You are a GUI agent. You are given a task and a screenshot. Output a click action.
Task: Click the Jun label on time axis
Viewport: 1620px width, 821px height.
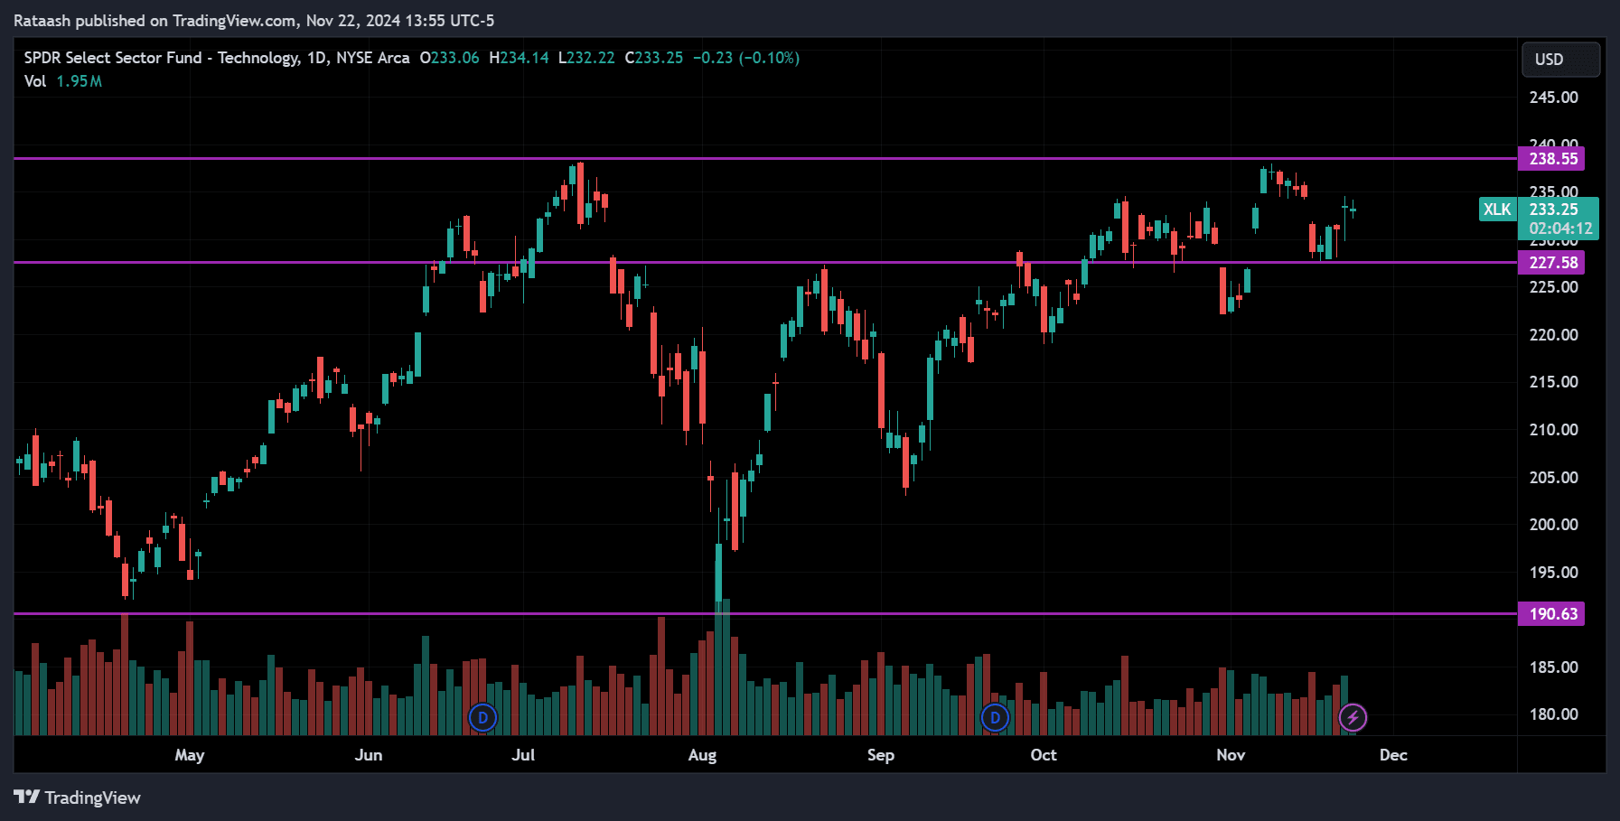(x=369, y=755)
